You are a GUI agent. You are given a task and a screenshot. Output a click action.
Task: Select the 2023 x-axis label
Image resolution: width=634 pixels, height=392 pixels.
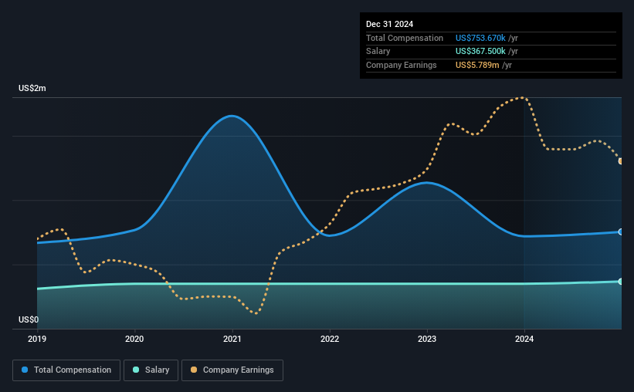(x=427, y=339)
